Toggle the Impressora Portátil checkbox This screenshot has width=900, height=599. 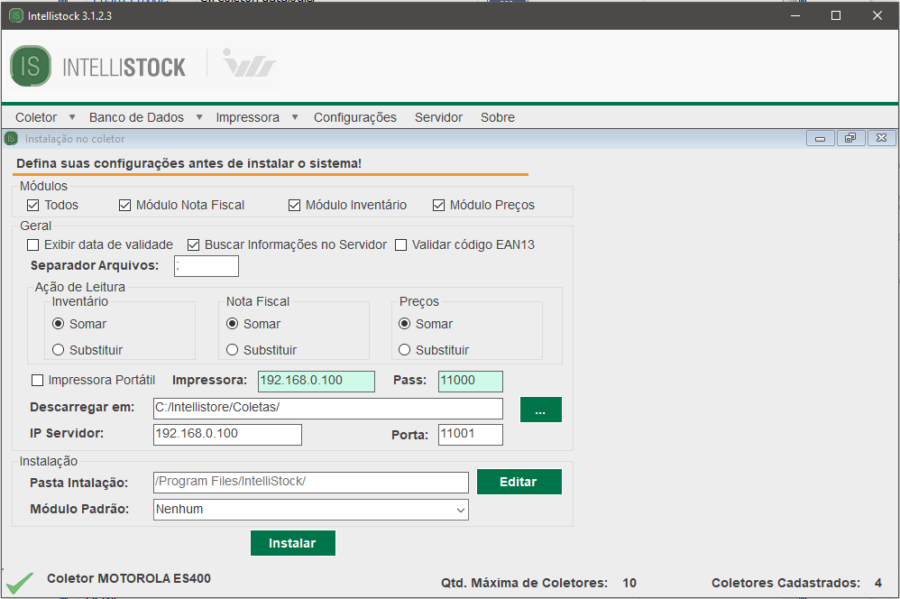[x=37, y=380]
